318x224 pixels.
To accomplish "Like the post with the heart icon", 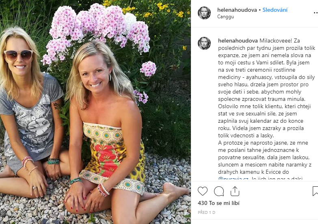I will [x=203, y=191].
